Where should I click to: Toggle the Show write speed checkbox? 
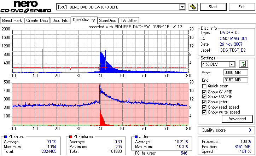click(204, 112)
